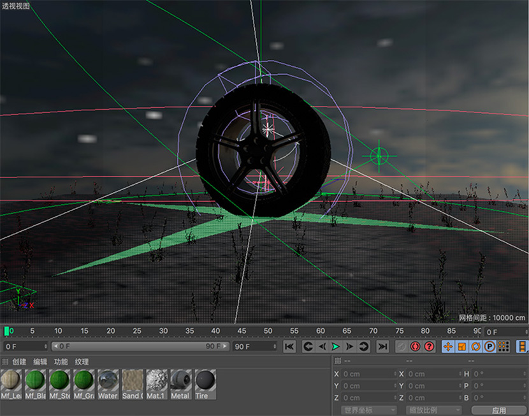This screenshot has width=529, height=416.
Task: Toggle the parameter P keyframe icon
Action: 489,346
